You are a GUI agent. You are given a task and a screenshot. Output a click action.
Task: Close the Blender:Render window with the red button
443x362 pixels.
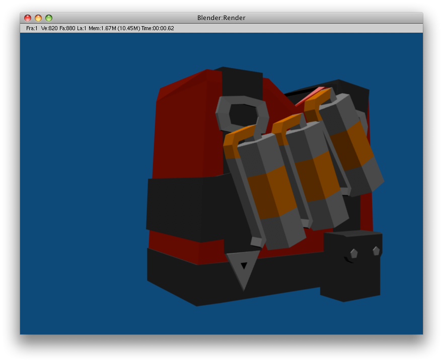(28, 18)
